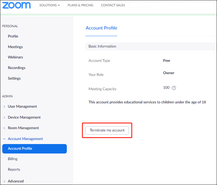Open Contact Sales page
217x185 pixels.
(113, 5)
